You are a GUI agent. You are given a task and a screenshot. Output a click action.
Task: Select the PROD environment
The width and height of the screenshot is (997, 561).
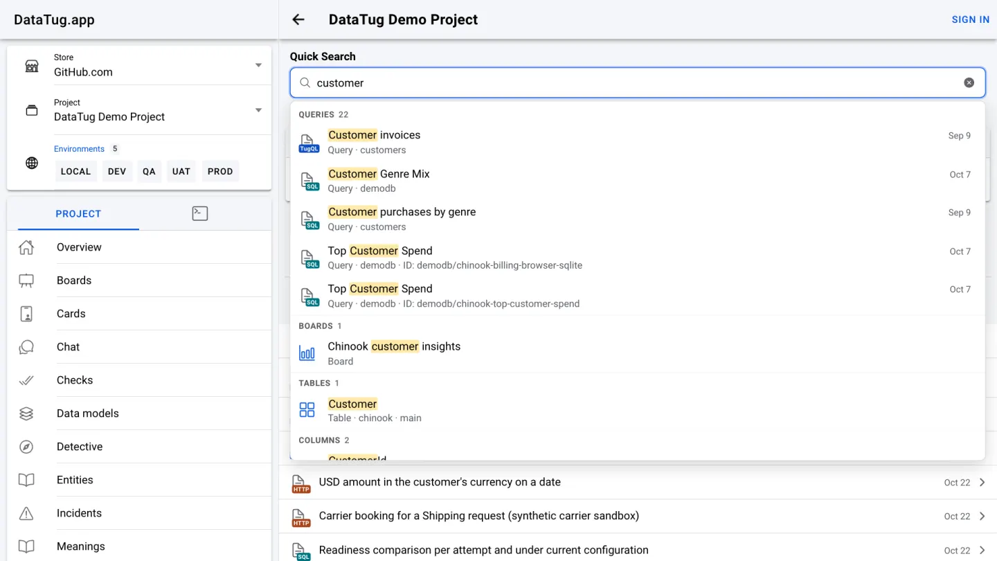(220, 171)
